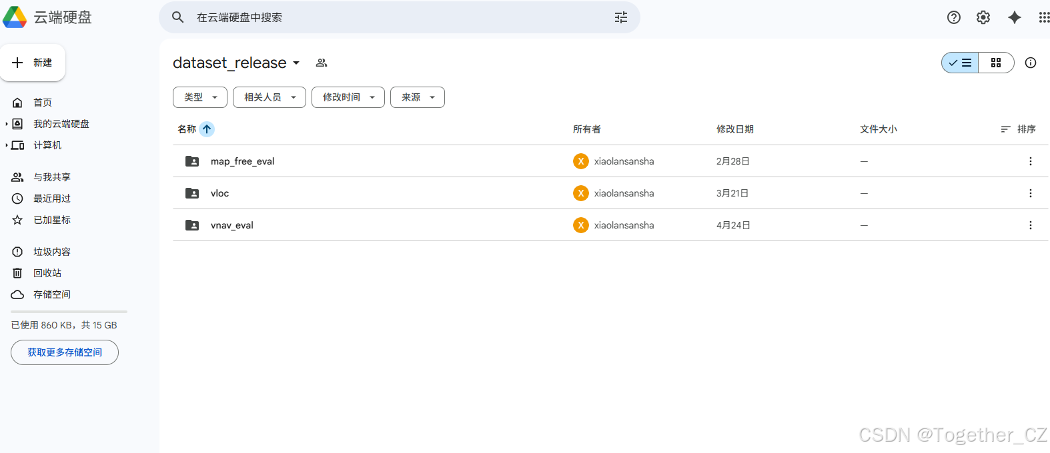
Task: Click the 文件大小 column header
Action: (x=879, y=129)
